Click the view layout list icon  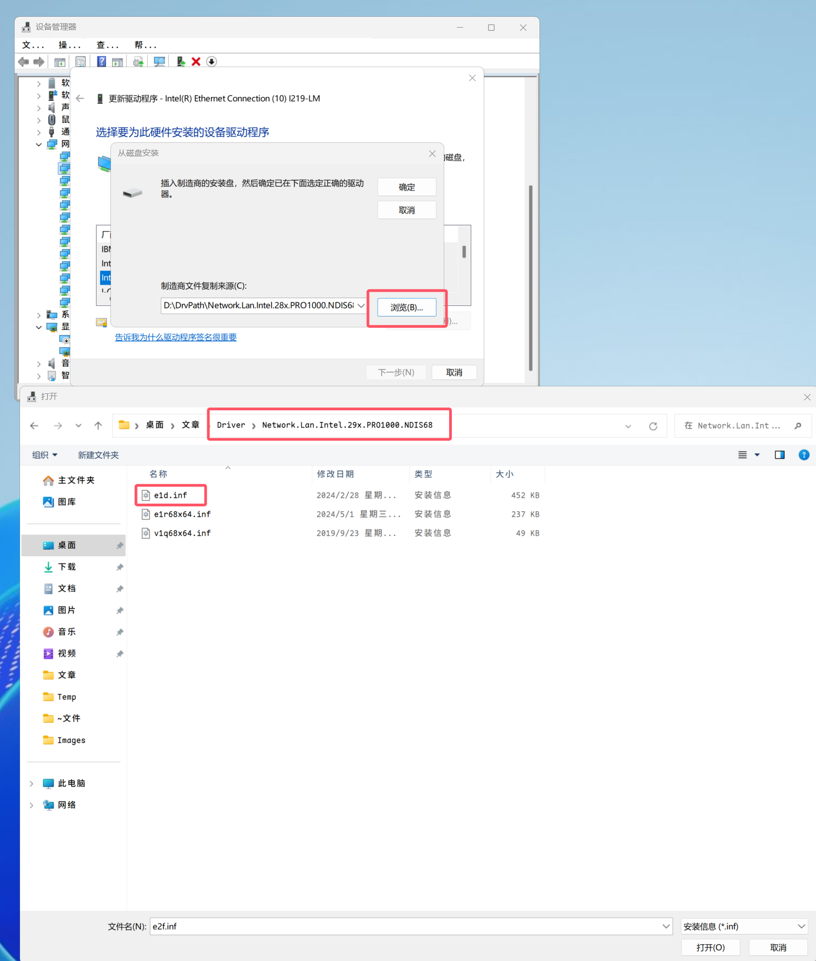pos(743,455)
